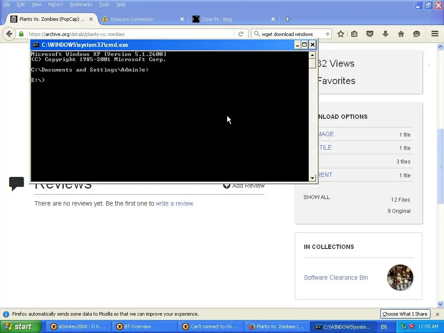Save page to Pocket icon
The width and height of the screenshot is (444, 333).
tap(369, 34)
